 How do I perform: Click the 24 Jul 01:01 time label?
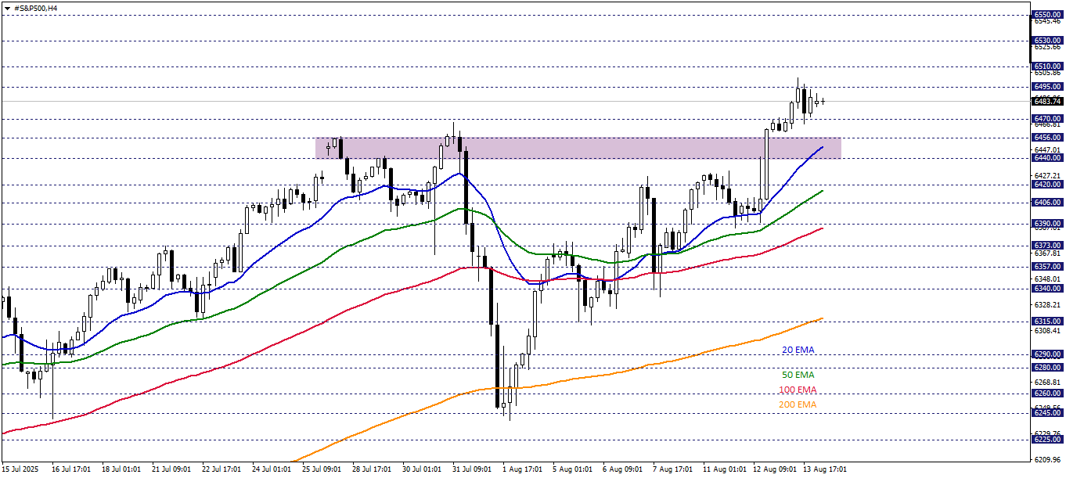(x=271, y=469)
